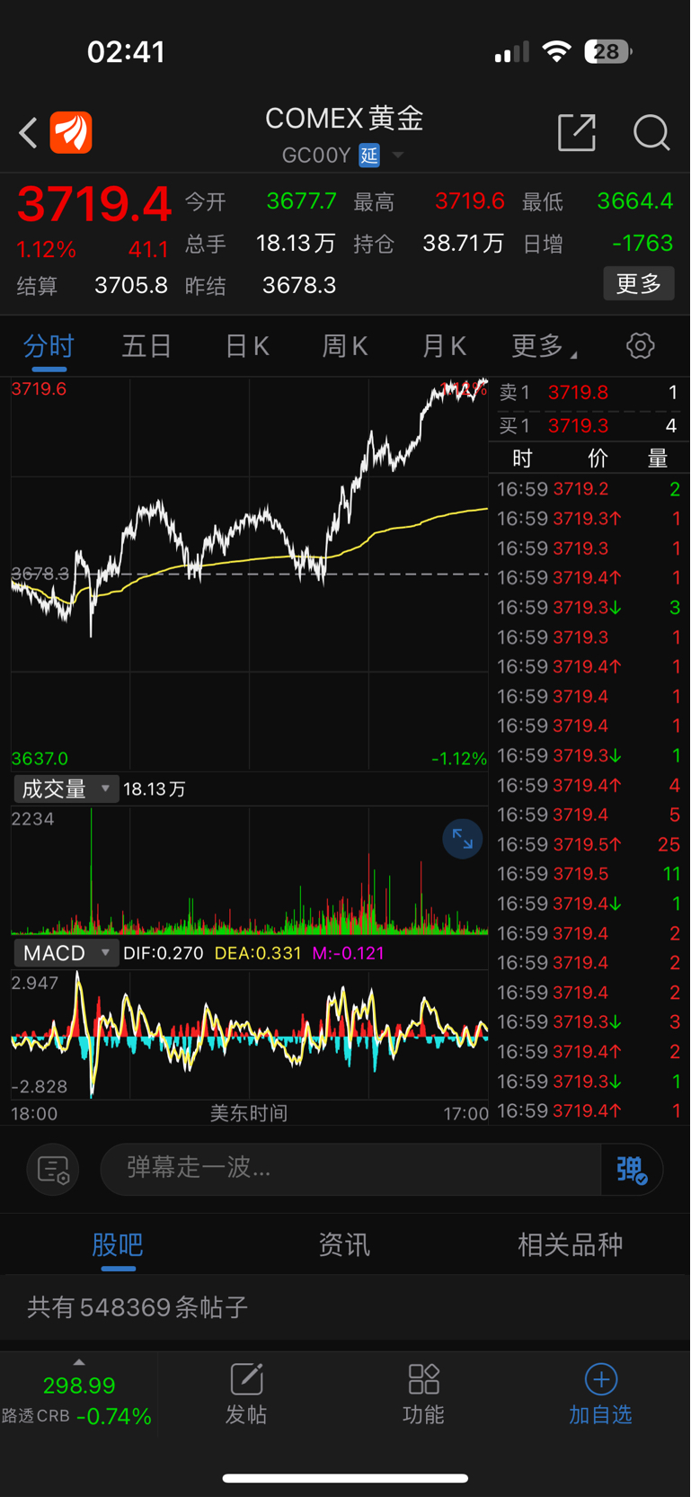Tap the DIF:0.270 MACD readout
The width and height of the screenshot is (691, 1497).
[164, 953]
